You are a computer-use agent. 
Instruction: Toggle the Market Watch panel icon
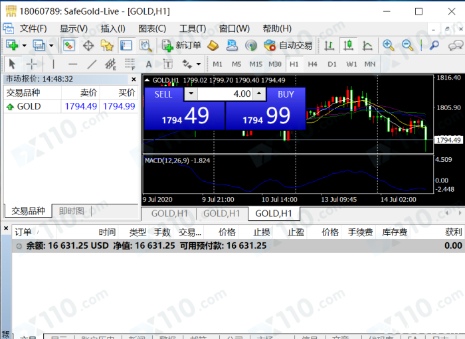(x=69, y=46)
